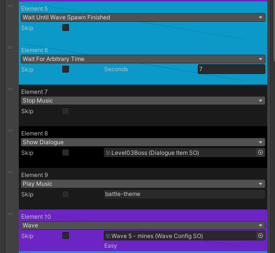Open the Play Music type dropdown

(143, 184)
